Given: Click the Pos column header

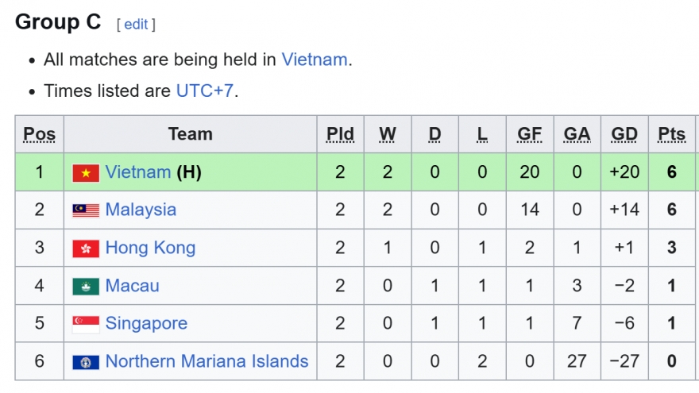Looking at the screenshot, I should [39, 134].
